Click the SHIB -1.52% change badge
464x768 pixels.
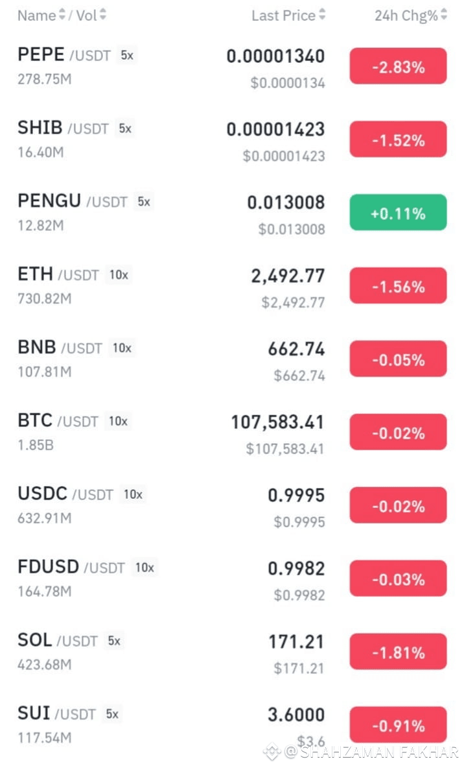398,140
